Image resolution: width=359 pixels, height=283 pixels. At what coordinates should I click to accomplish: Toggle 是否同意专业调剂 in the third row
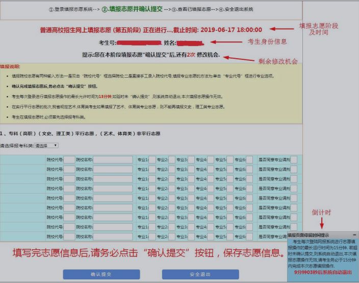pos(293,179)
